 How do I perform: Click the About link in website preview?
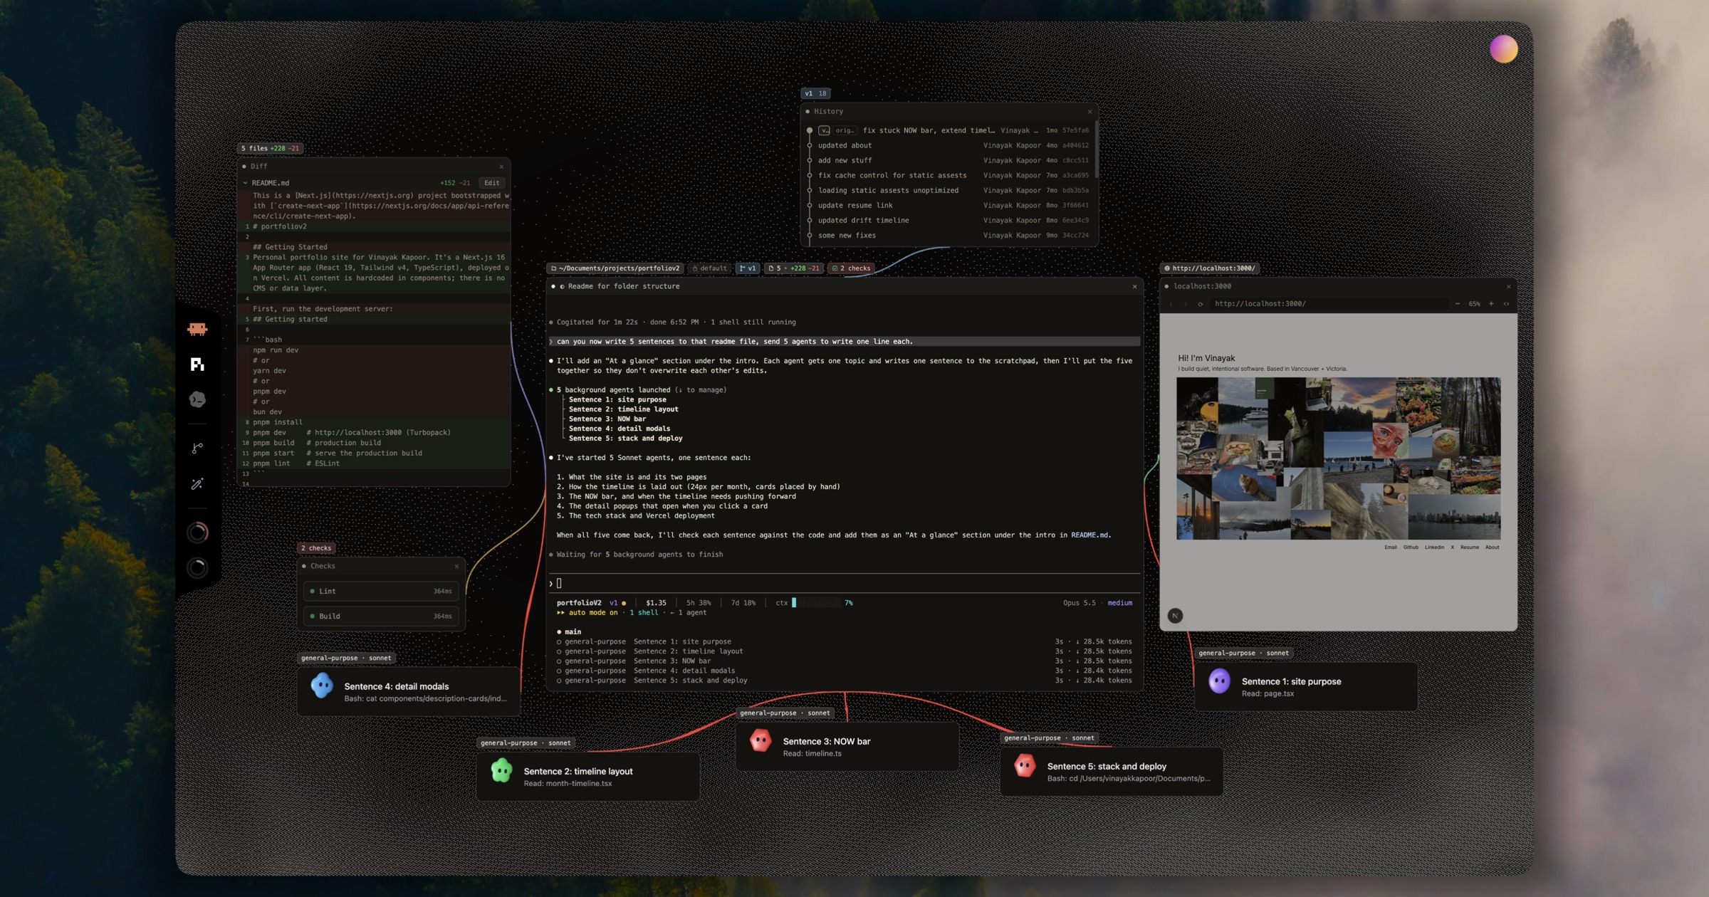coord(1492,547)
